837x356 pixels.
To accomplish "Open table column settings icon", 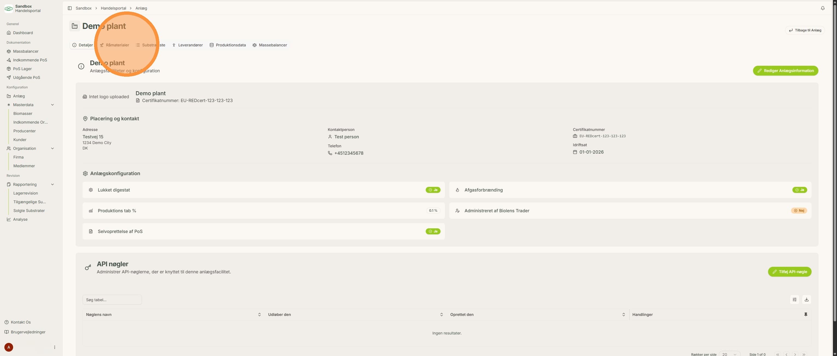I will [794, 300].
